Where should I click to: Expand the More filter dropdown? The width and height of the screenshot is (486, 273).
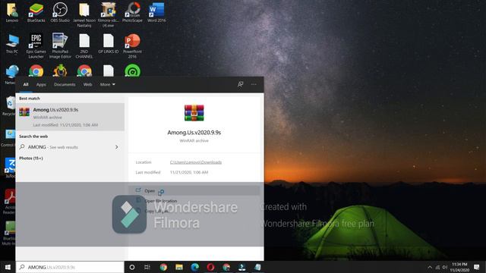[x=108, y=84]
